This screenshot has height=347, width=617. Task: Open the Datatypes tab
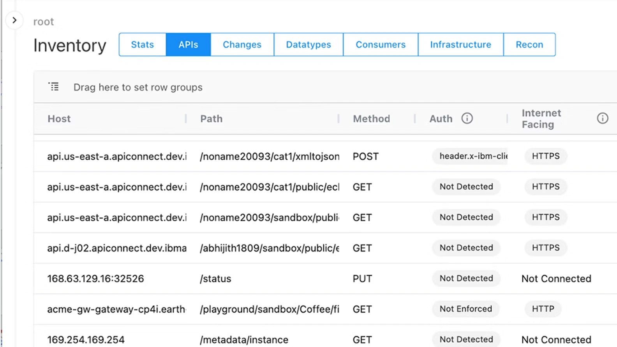[x=308, y=45]
